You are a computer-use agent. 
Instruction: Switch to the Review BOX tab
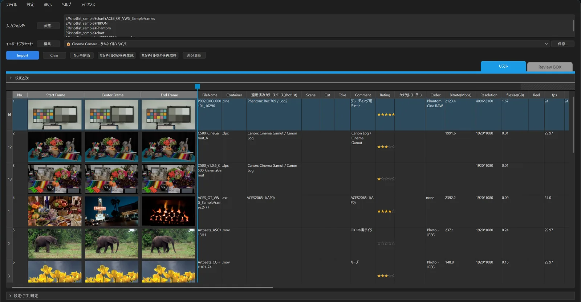(550, 67)
